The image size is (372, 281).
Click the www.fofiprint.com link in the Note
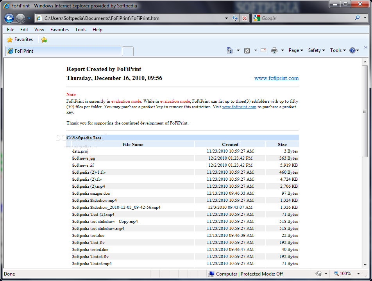point(239,107)
